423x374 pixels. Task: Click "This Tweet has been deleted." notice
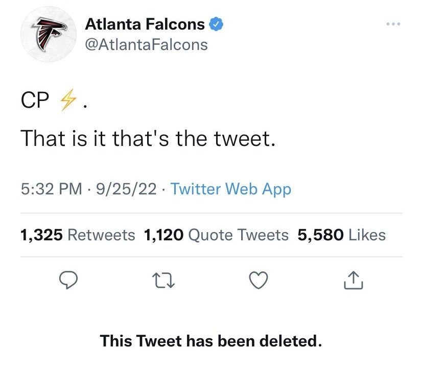pos(211,340)
